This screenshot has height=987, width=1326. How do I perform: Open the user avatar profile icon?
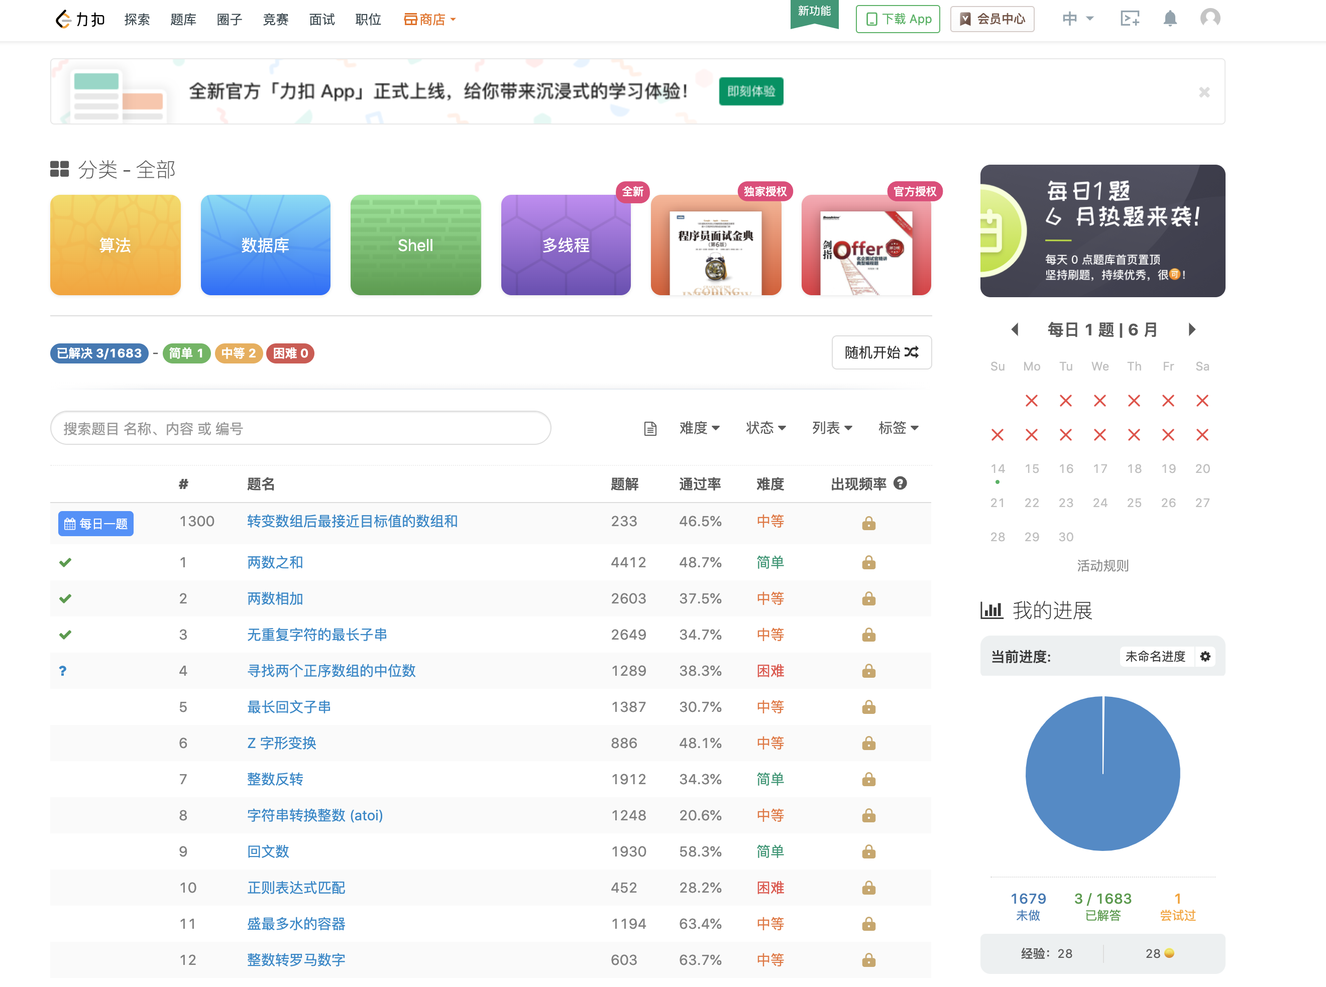1209,18
